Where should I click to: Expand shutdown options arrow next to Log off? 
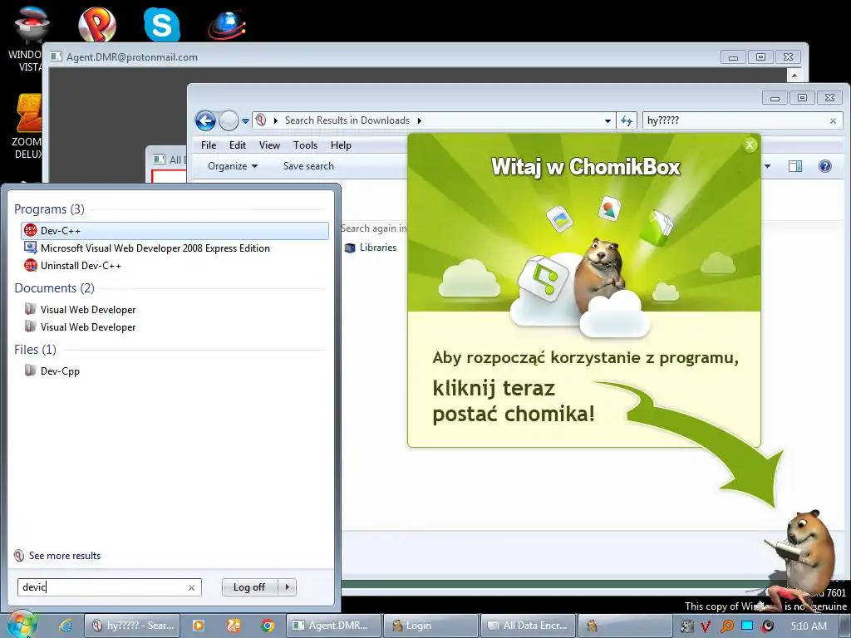287,587
